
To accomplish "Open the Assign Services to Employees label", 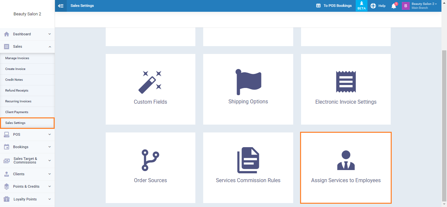I will pyautogui.click(x=346, y=180).
